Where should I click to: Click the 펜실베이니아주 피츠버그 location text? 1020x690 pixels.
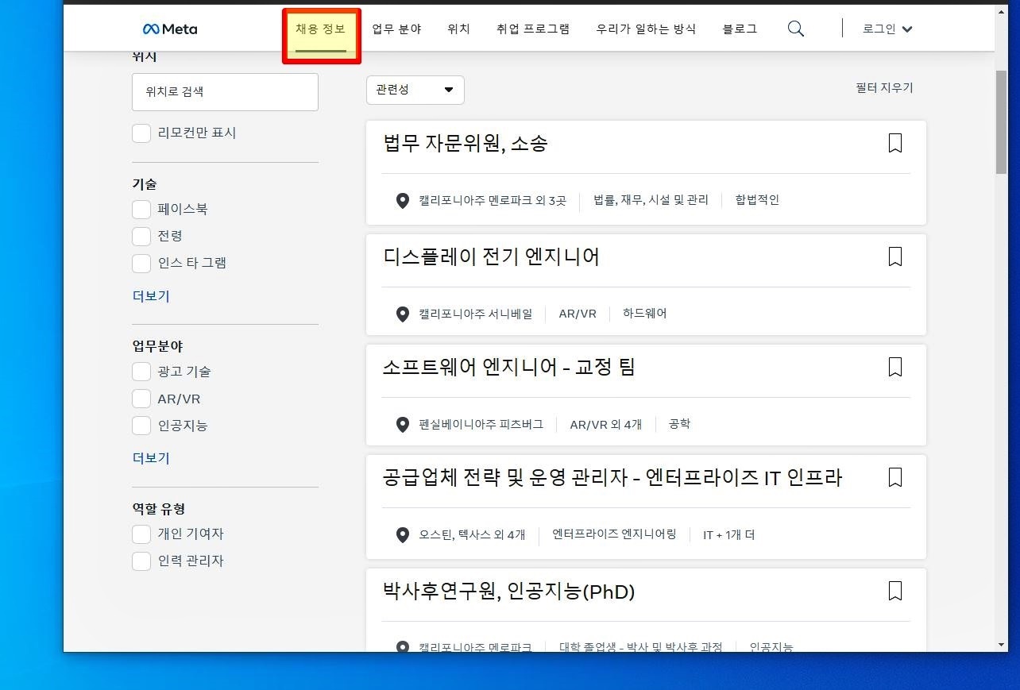[x=481, y=424]
